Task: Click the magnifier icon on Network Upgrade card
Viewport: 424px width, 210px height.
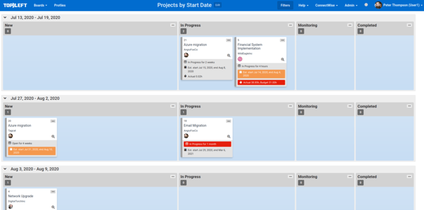Action: 53,207
